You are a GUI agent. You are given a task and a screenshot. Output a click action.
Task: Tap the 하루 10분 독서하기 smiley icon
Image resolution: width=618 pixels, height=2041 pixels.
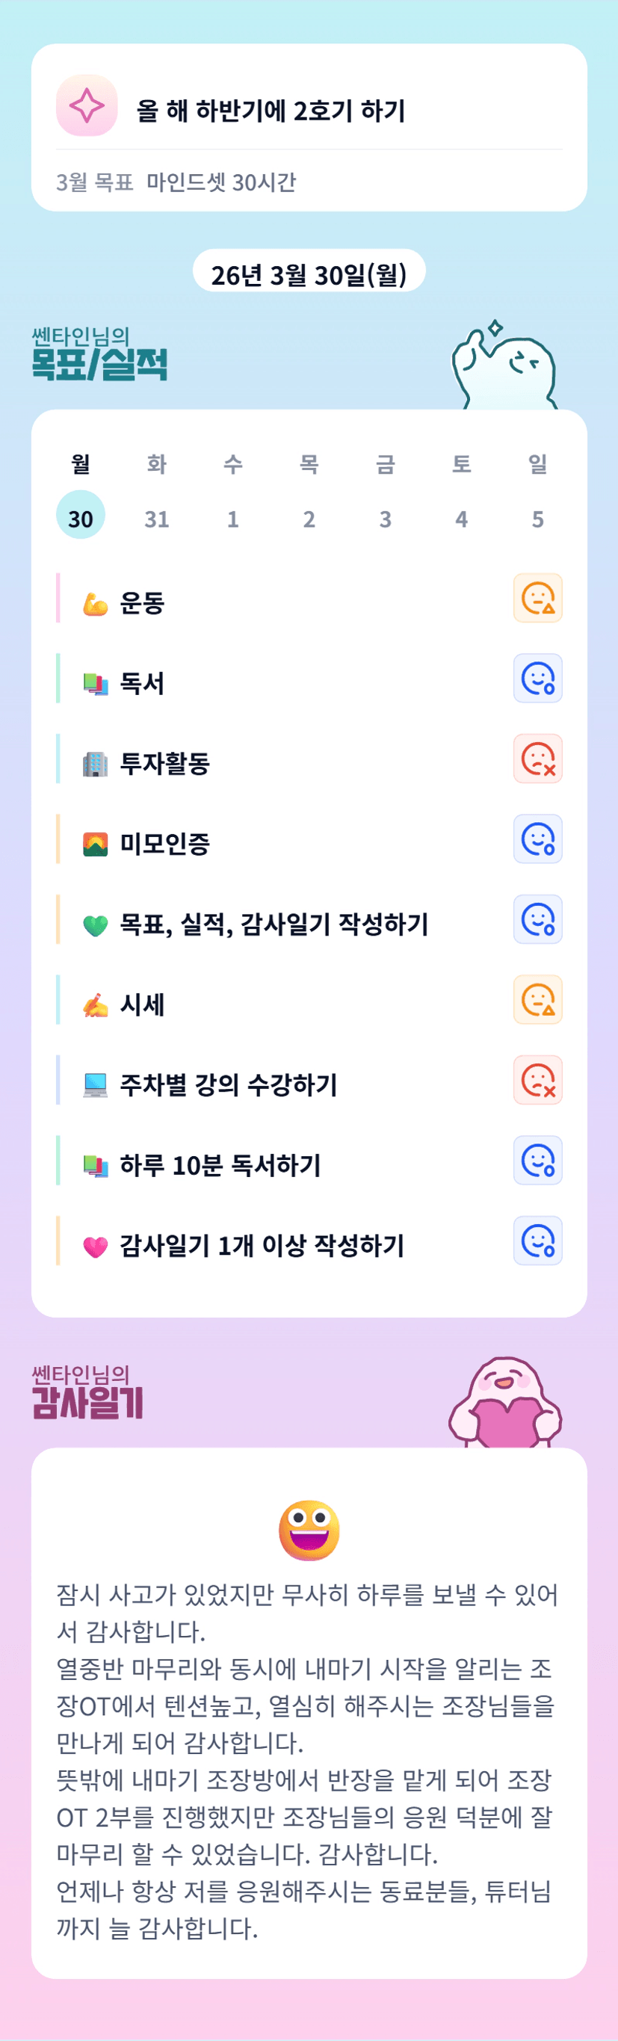tap(538, 1160)
